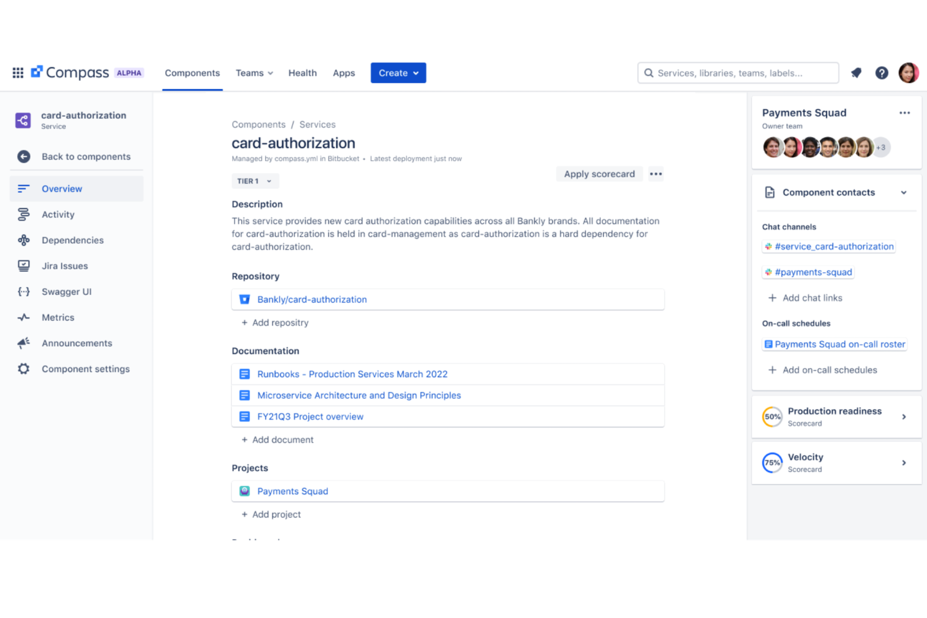Image resolution: width=927 pixels, height=618 pixels.
Task: Go Back to components
Action: click(86, 157)
